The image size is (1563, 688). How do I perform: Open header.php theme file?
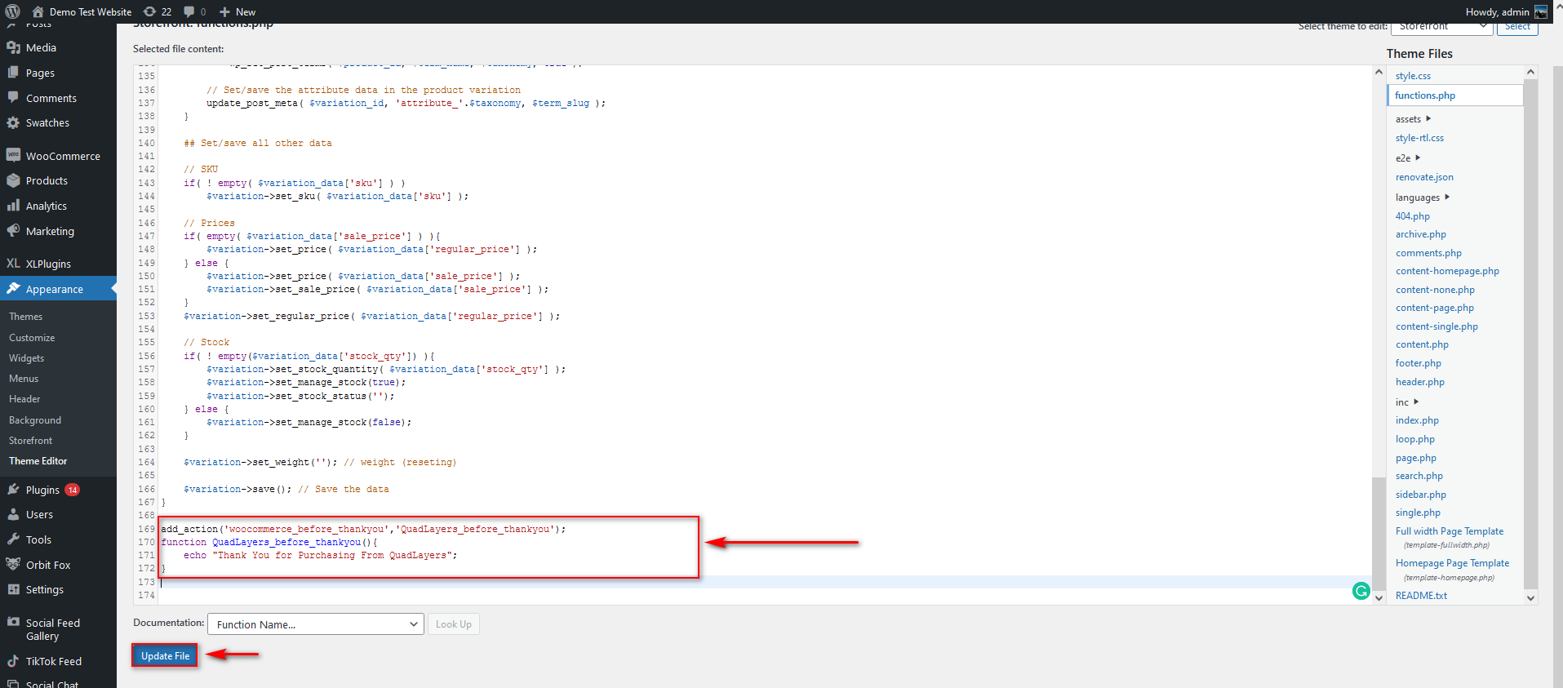pyautogui.click(x=1420, y=382)
